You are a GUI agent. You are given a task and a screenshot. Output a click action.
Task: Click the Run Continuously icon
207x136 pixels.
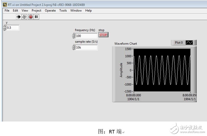(25, 17)
